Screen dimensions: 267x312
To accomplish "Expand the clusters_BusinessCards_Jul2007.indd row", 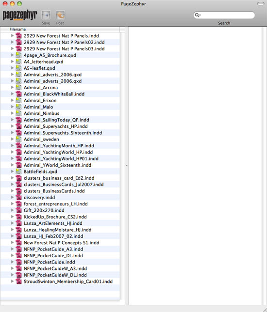I will click(12, 185).
